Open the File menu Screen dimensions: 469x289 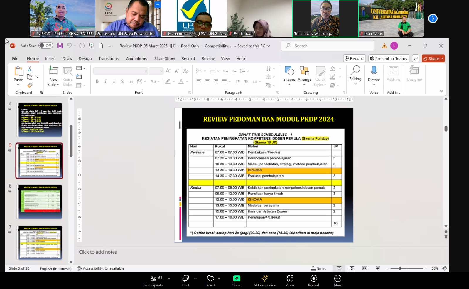coord(15,58)
